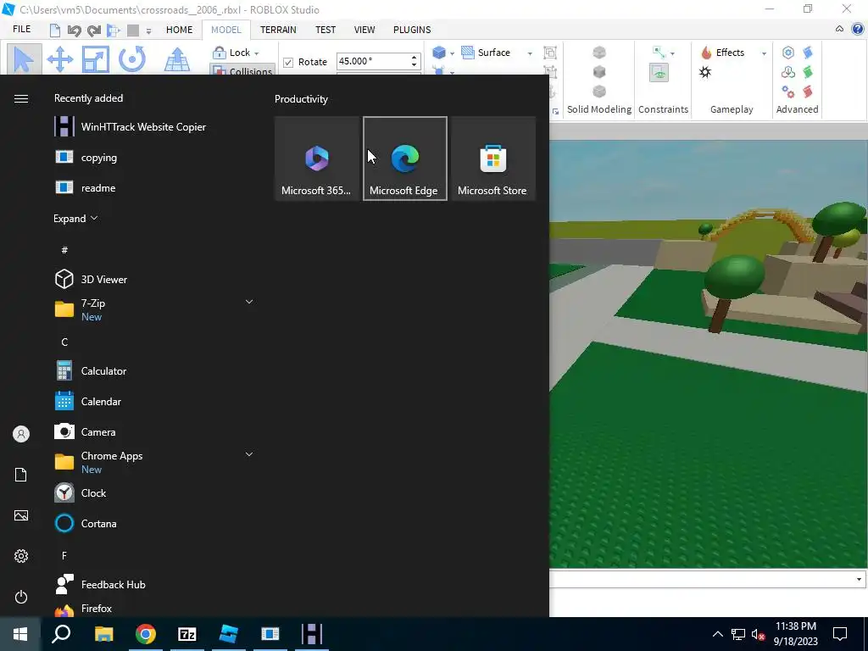The width and height of the screenshot is (868, 651).
Task: Click the Union solid modeling icon
Action: (x=599, y=53)
